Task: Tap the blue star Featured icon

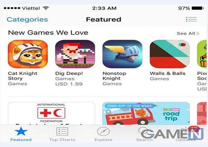Action: 21,131
